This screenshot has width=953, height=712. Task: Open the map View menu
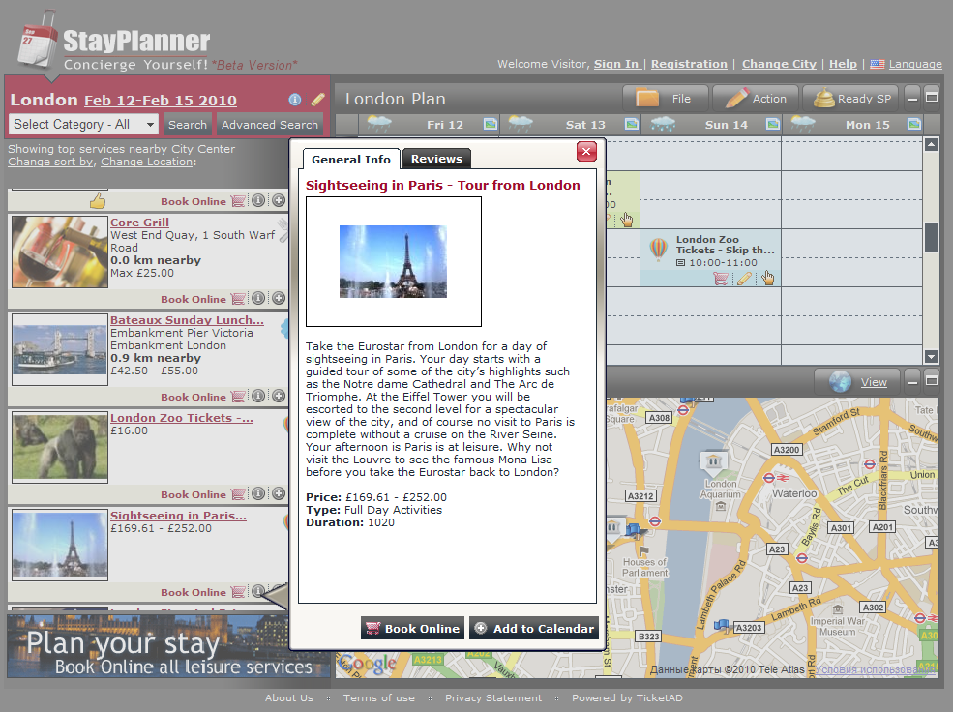858,382
